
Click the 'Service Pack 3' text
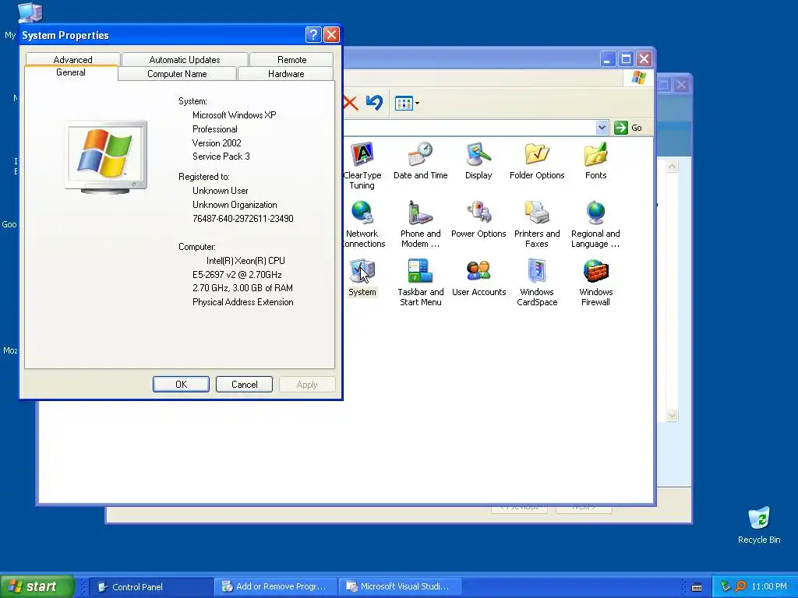(x=221, y=156)
